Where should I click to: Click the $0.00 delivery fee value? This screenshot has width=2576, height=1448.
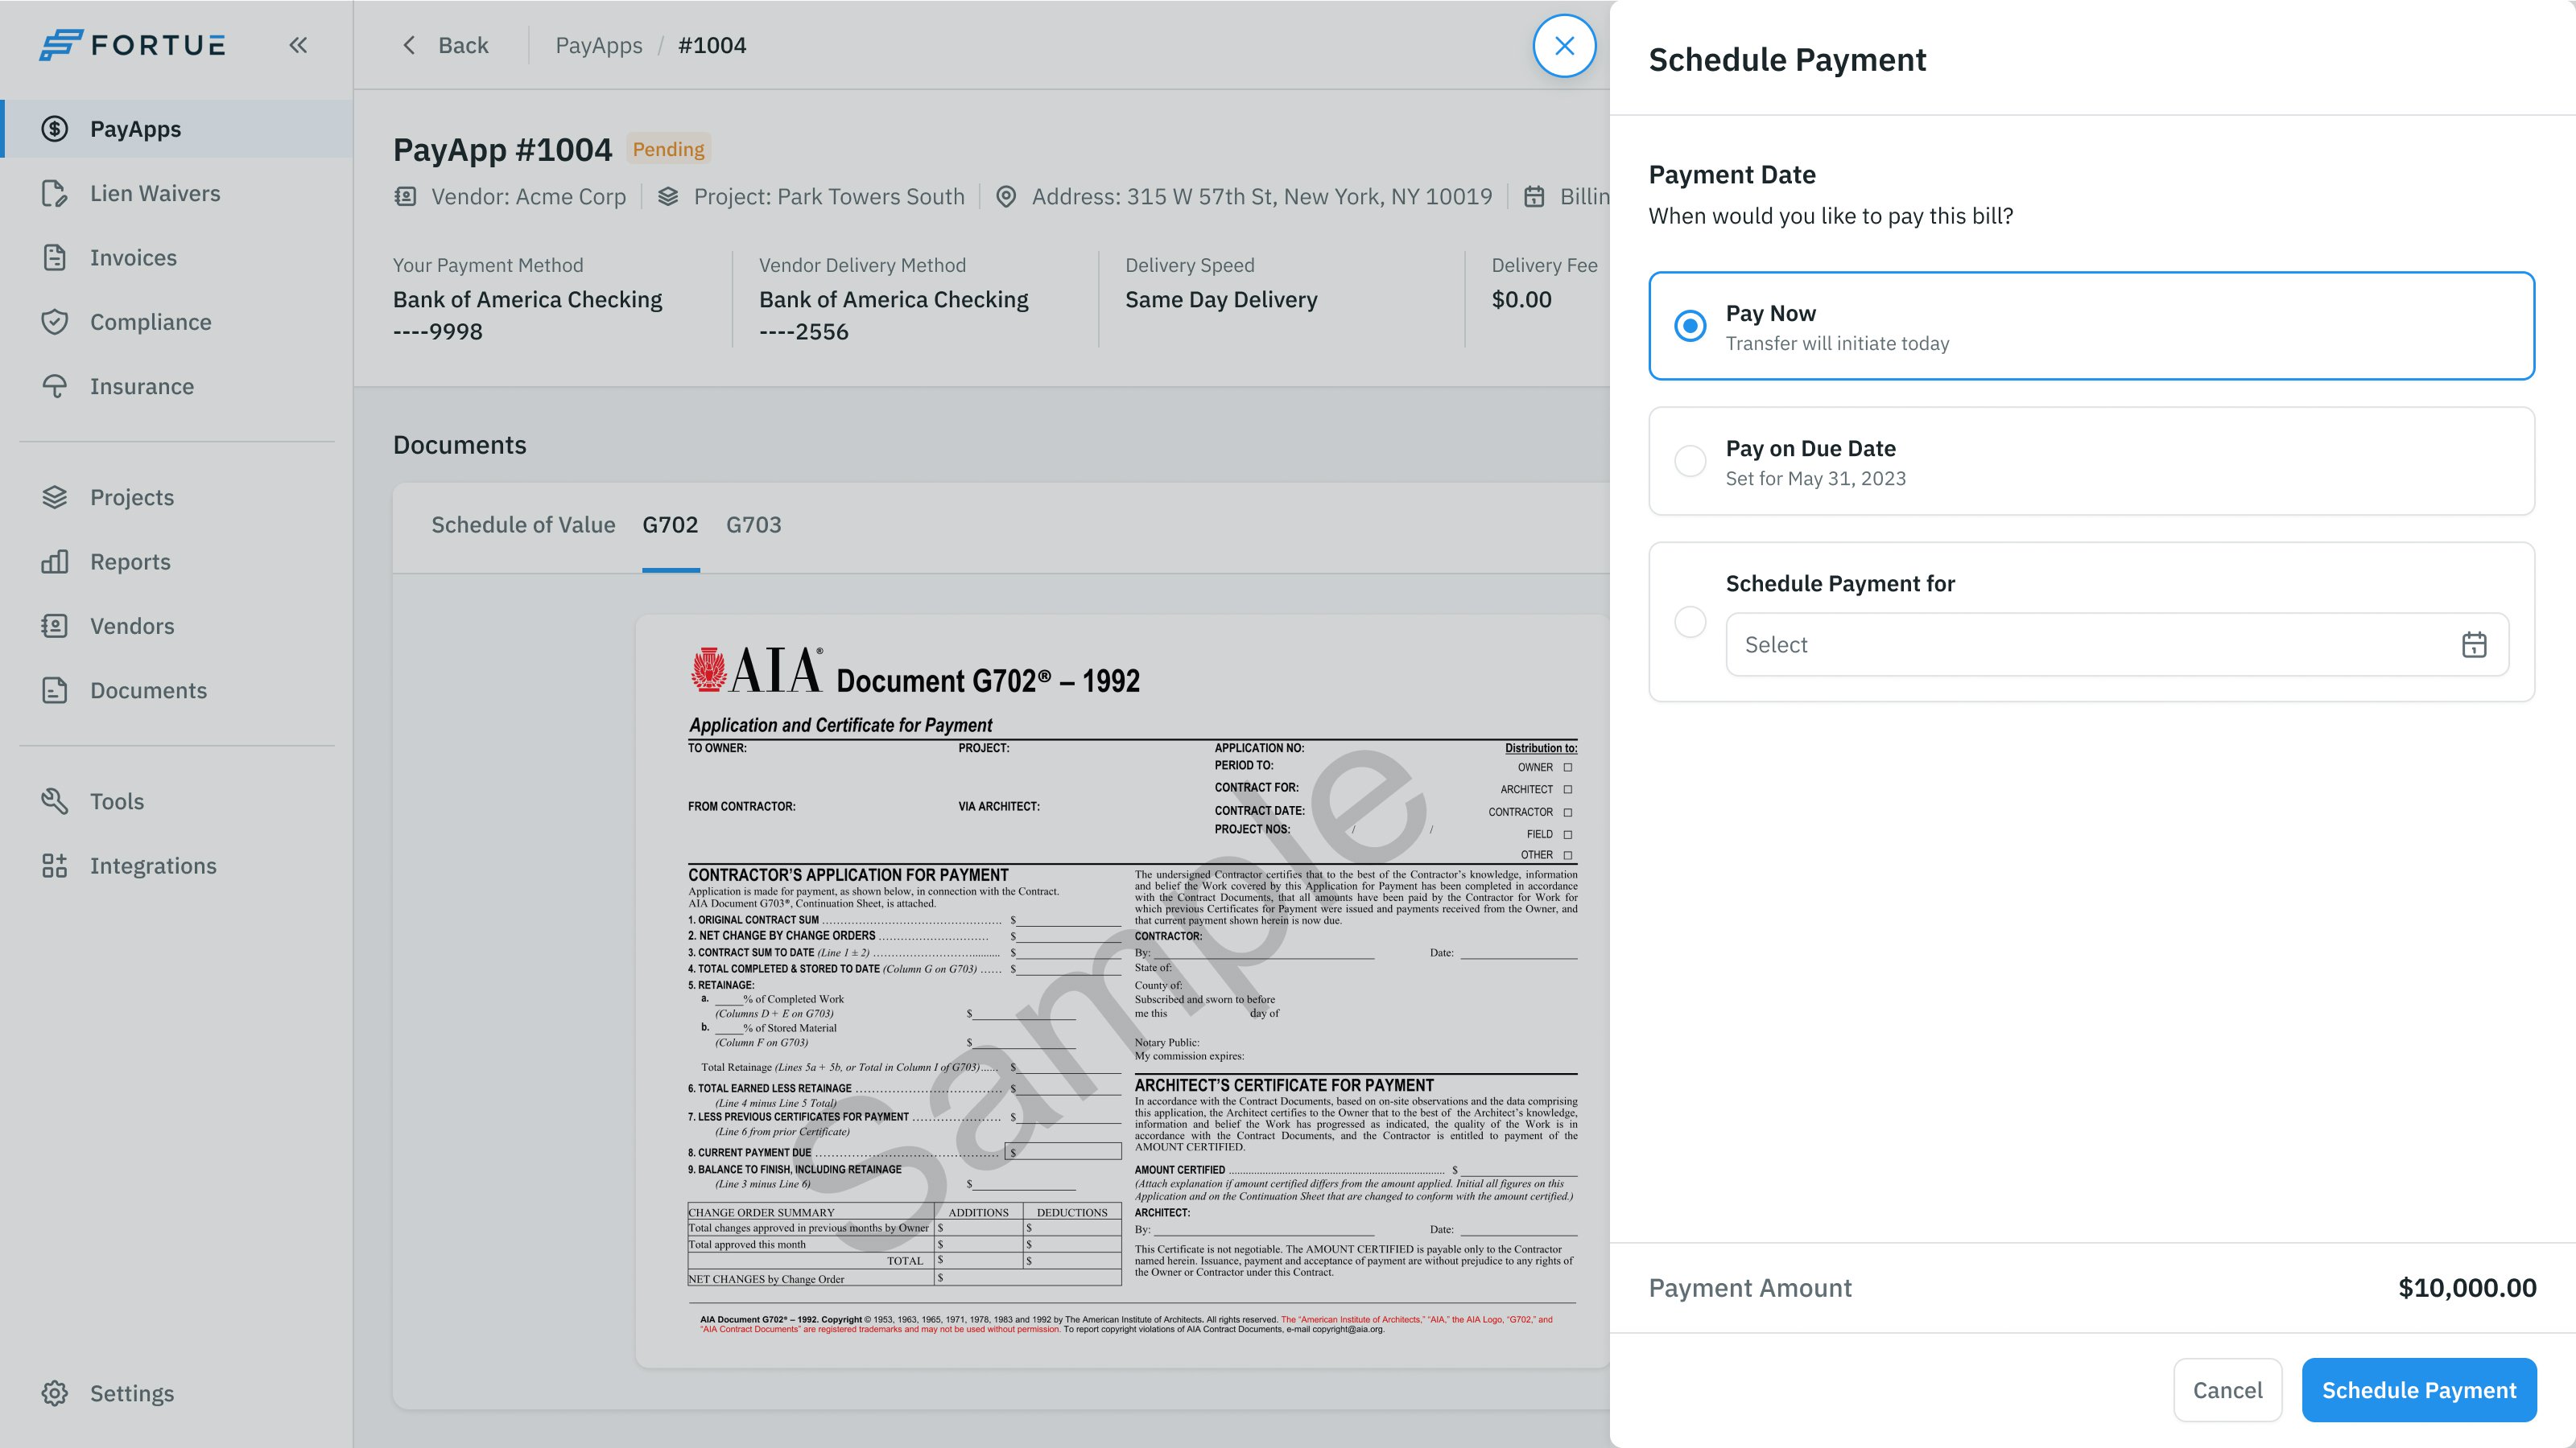coord(1521,300)
